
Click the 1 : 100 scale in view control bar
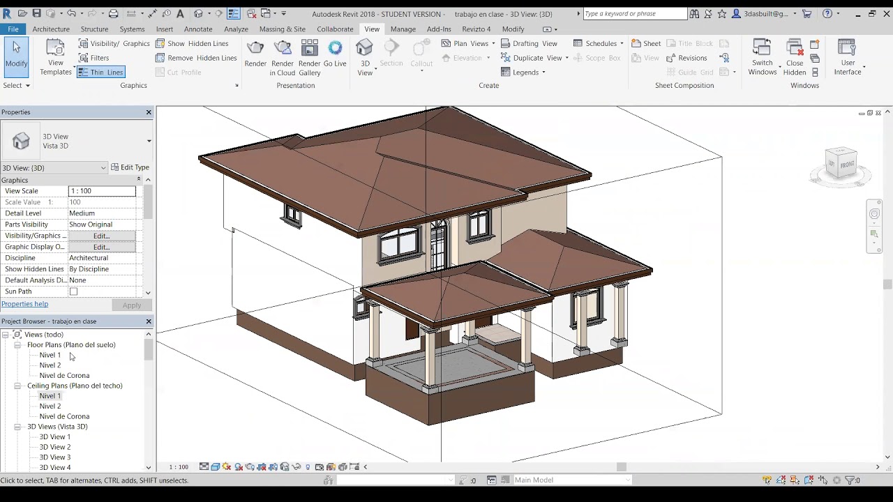point(179,467)
